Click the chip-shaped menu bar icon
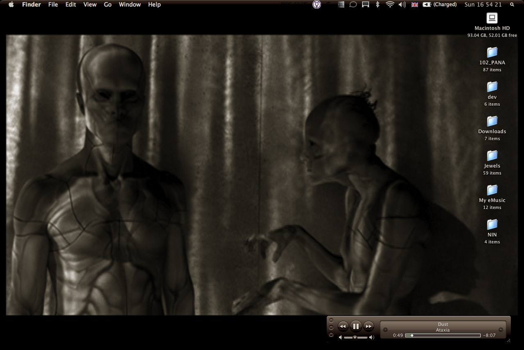Viewport: 524px width, 350px height. [x=341, y=5]
